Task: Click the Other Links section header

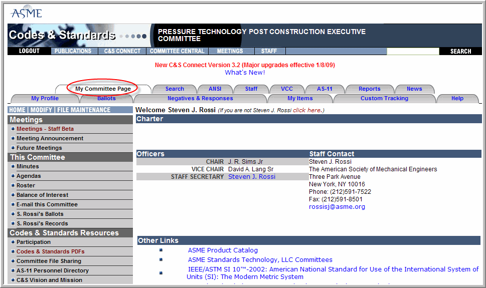Action: pos(309,240)
